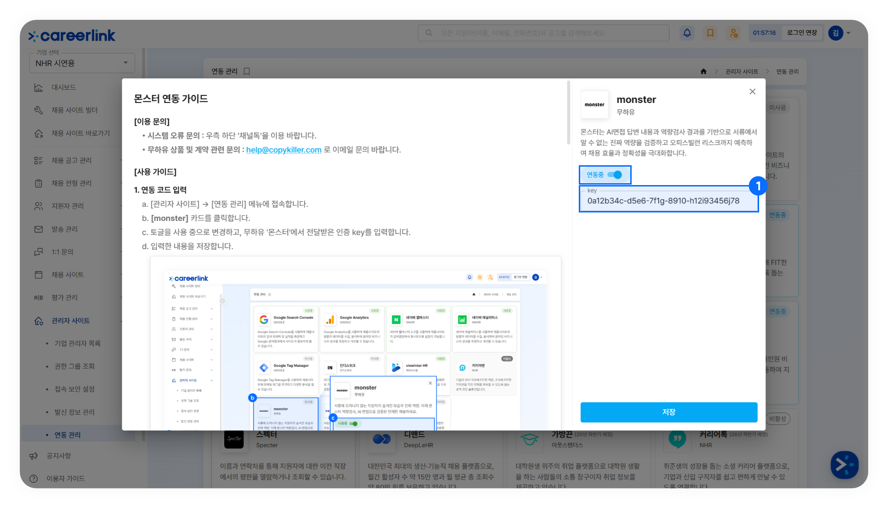Image resolution: width=888 pixels, height=508 pixels.
Task: Click the 몬스터 연동 가이드 heading
Action: pos(171,99)
